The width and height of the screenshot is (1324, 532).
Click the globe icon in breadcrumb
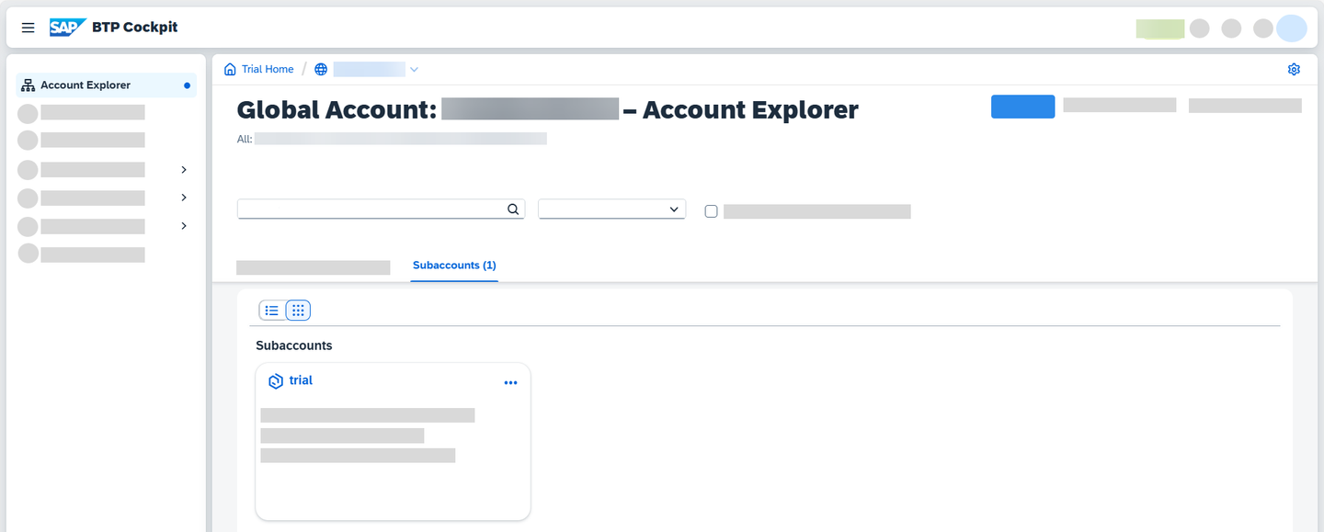click(321, 70)
